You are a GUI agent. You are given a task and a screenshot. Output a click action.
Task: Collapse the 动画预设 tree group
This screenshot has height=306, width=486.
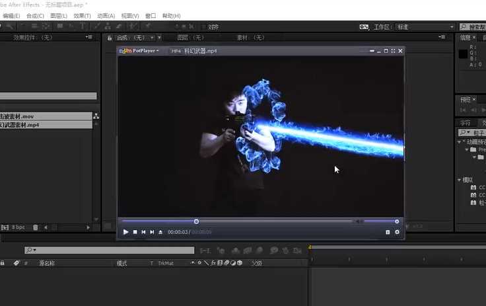tap(459, 142)
